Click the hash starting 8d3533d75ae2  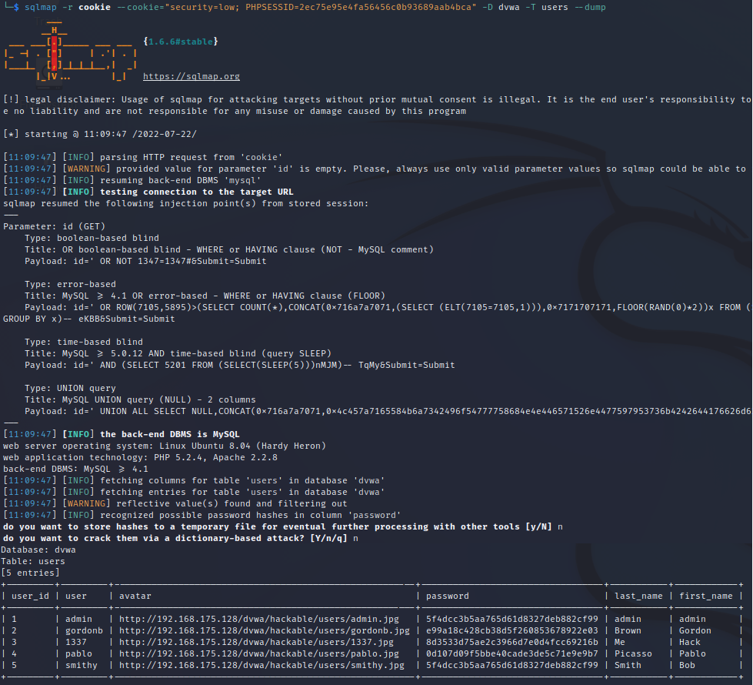[x=512, y=642]
